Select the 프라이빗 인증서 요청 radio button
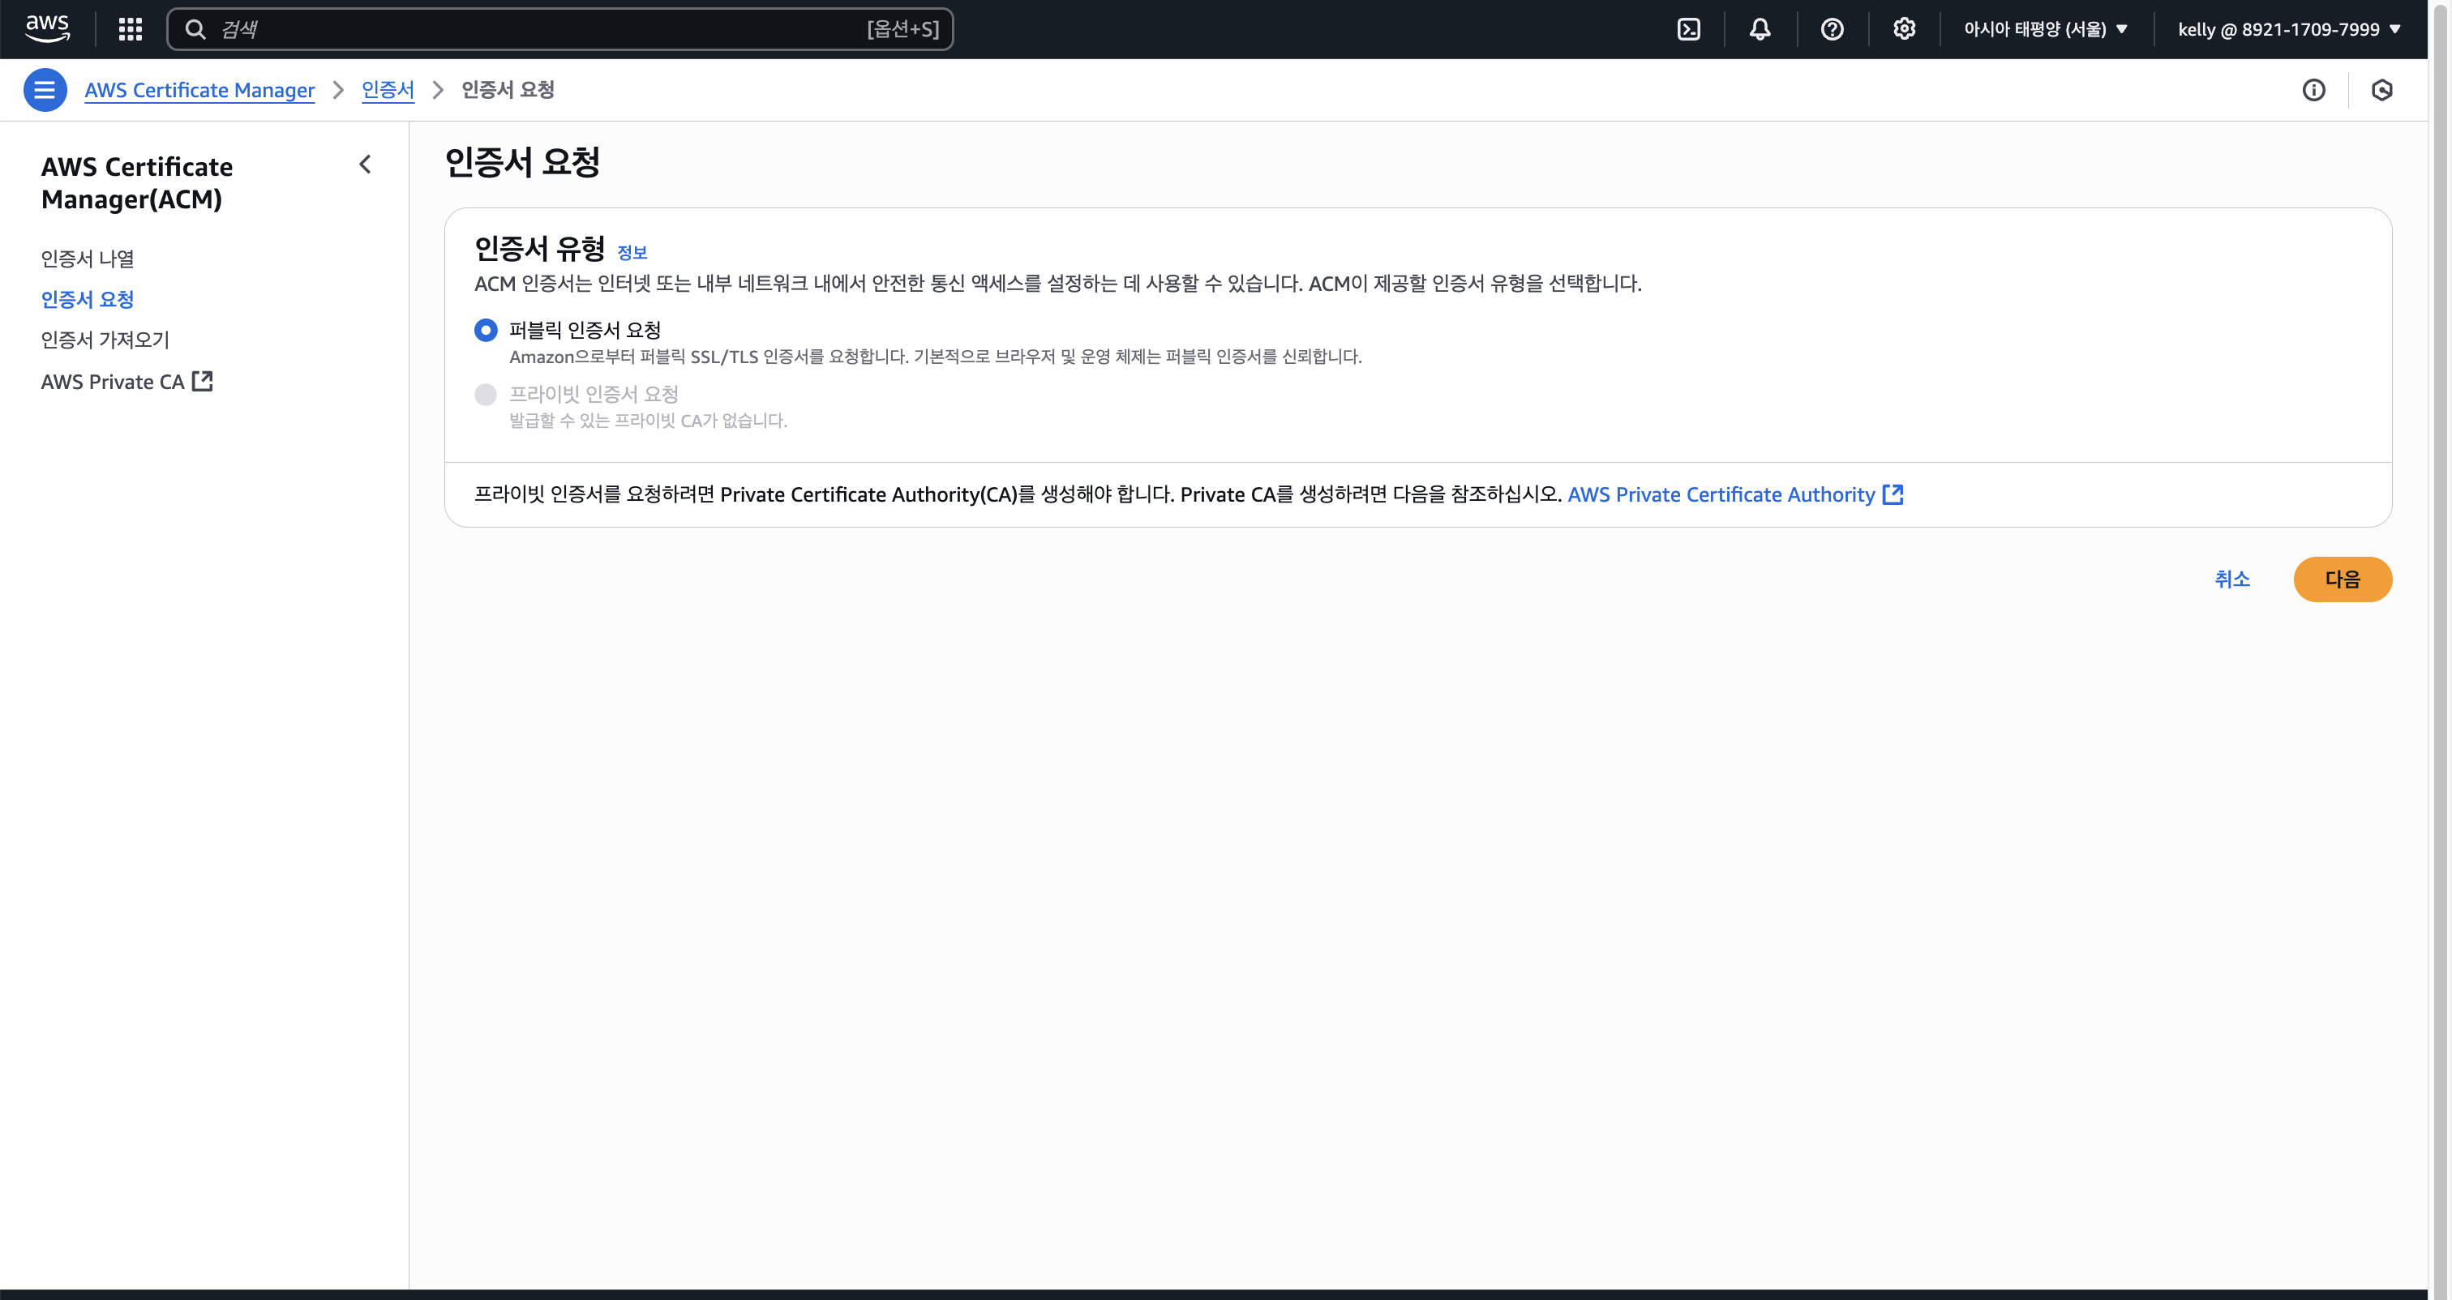This screenshot has width=2452, height=1300. tap(486, 394)
